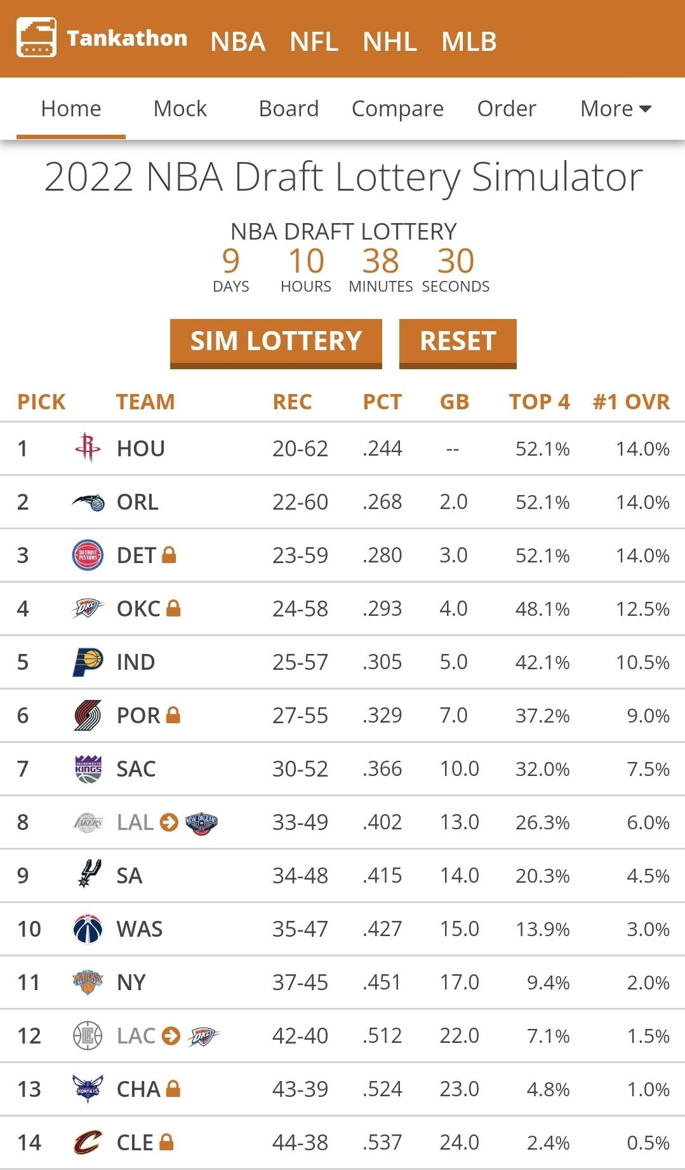
Task: Switch to the Mock tab
Action: [180, 109]
